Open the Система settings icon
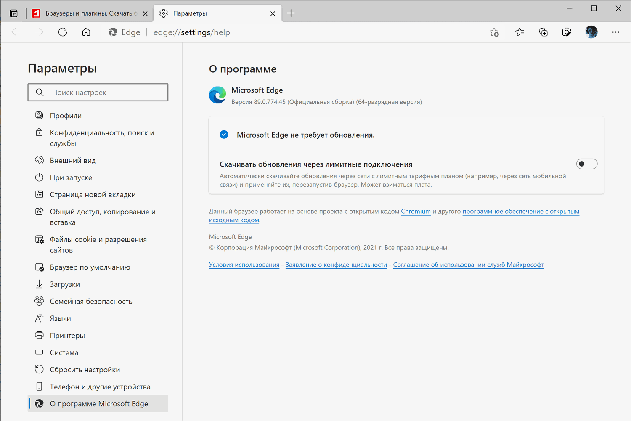Viewport: 631px width, 421px height. [x=39, y=352]
